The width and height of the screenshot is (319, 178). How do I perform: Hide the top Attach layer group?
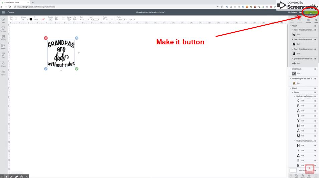pos(315,26)
